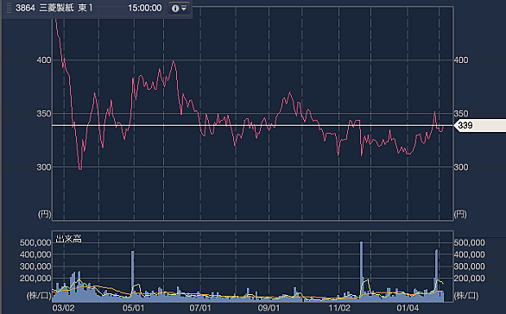Click the (円) unit label on right axis
This screenshot has width=506, height=314.
460,214
